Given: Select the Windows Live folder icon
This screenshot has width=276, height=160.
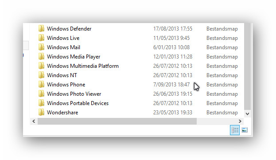Looking at the screenshot, I should [41, 38].
